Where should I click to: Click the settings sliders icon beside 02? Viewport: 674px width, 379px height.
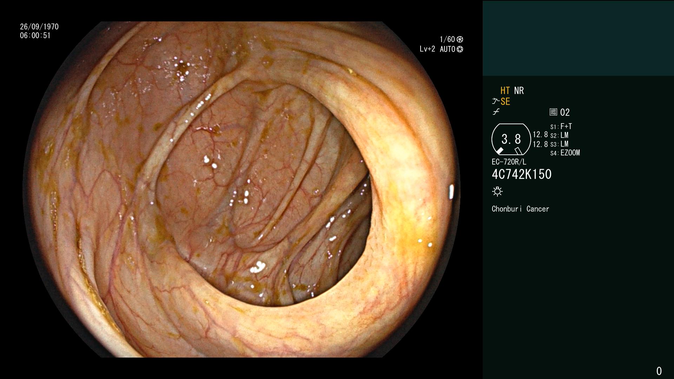553,112
